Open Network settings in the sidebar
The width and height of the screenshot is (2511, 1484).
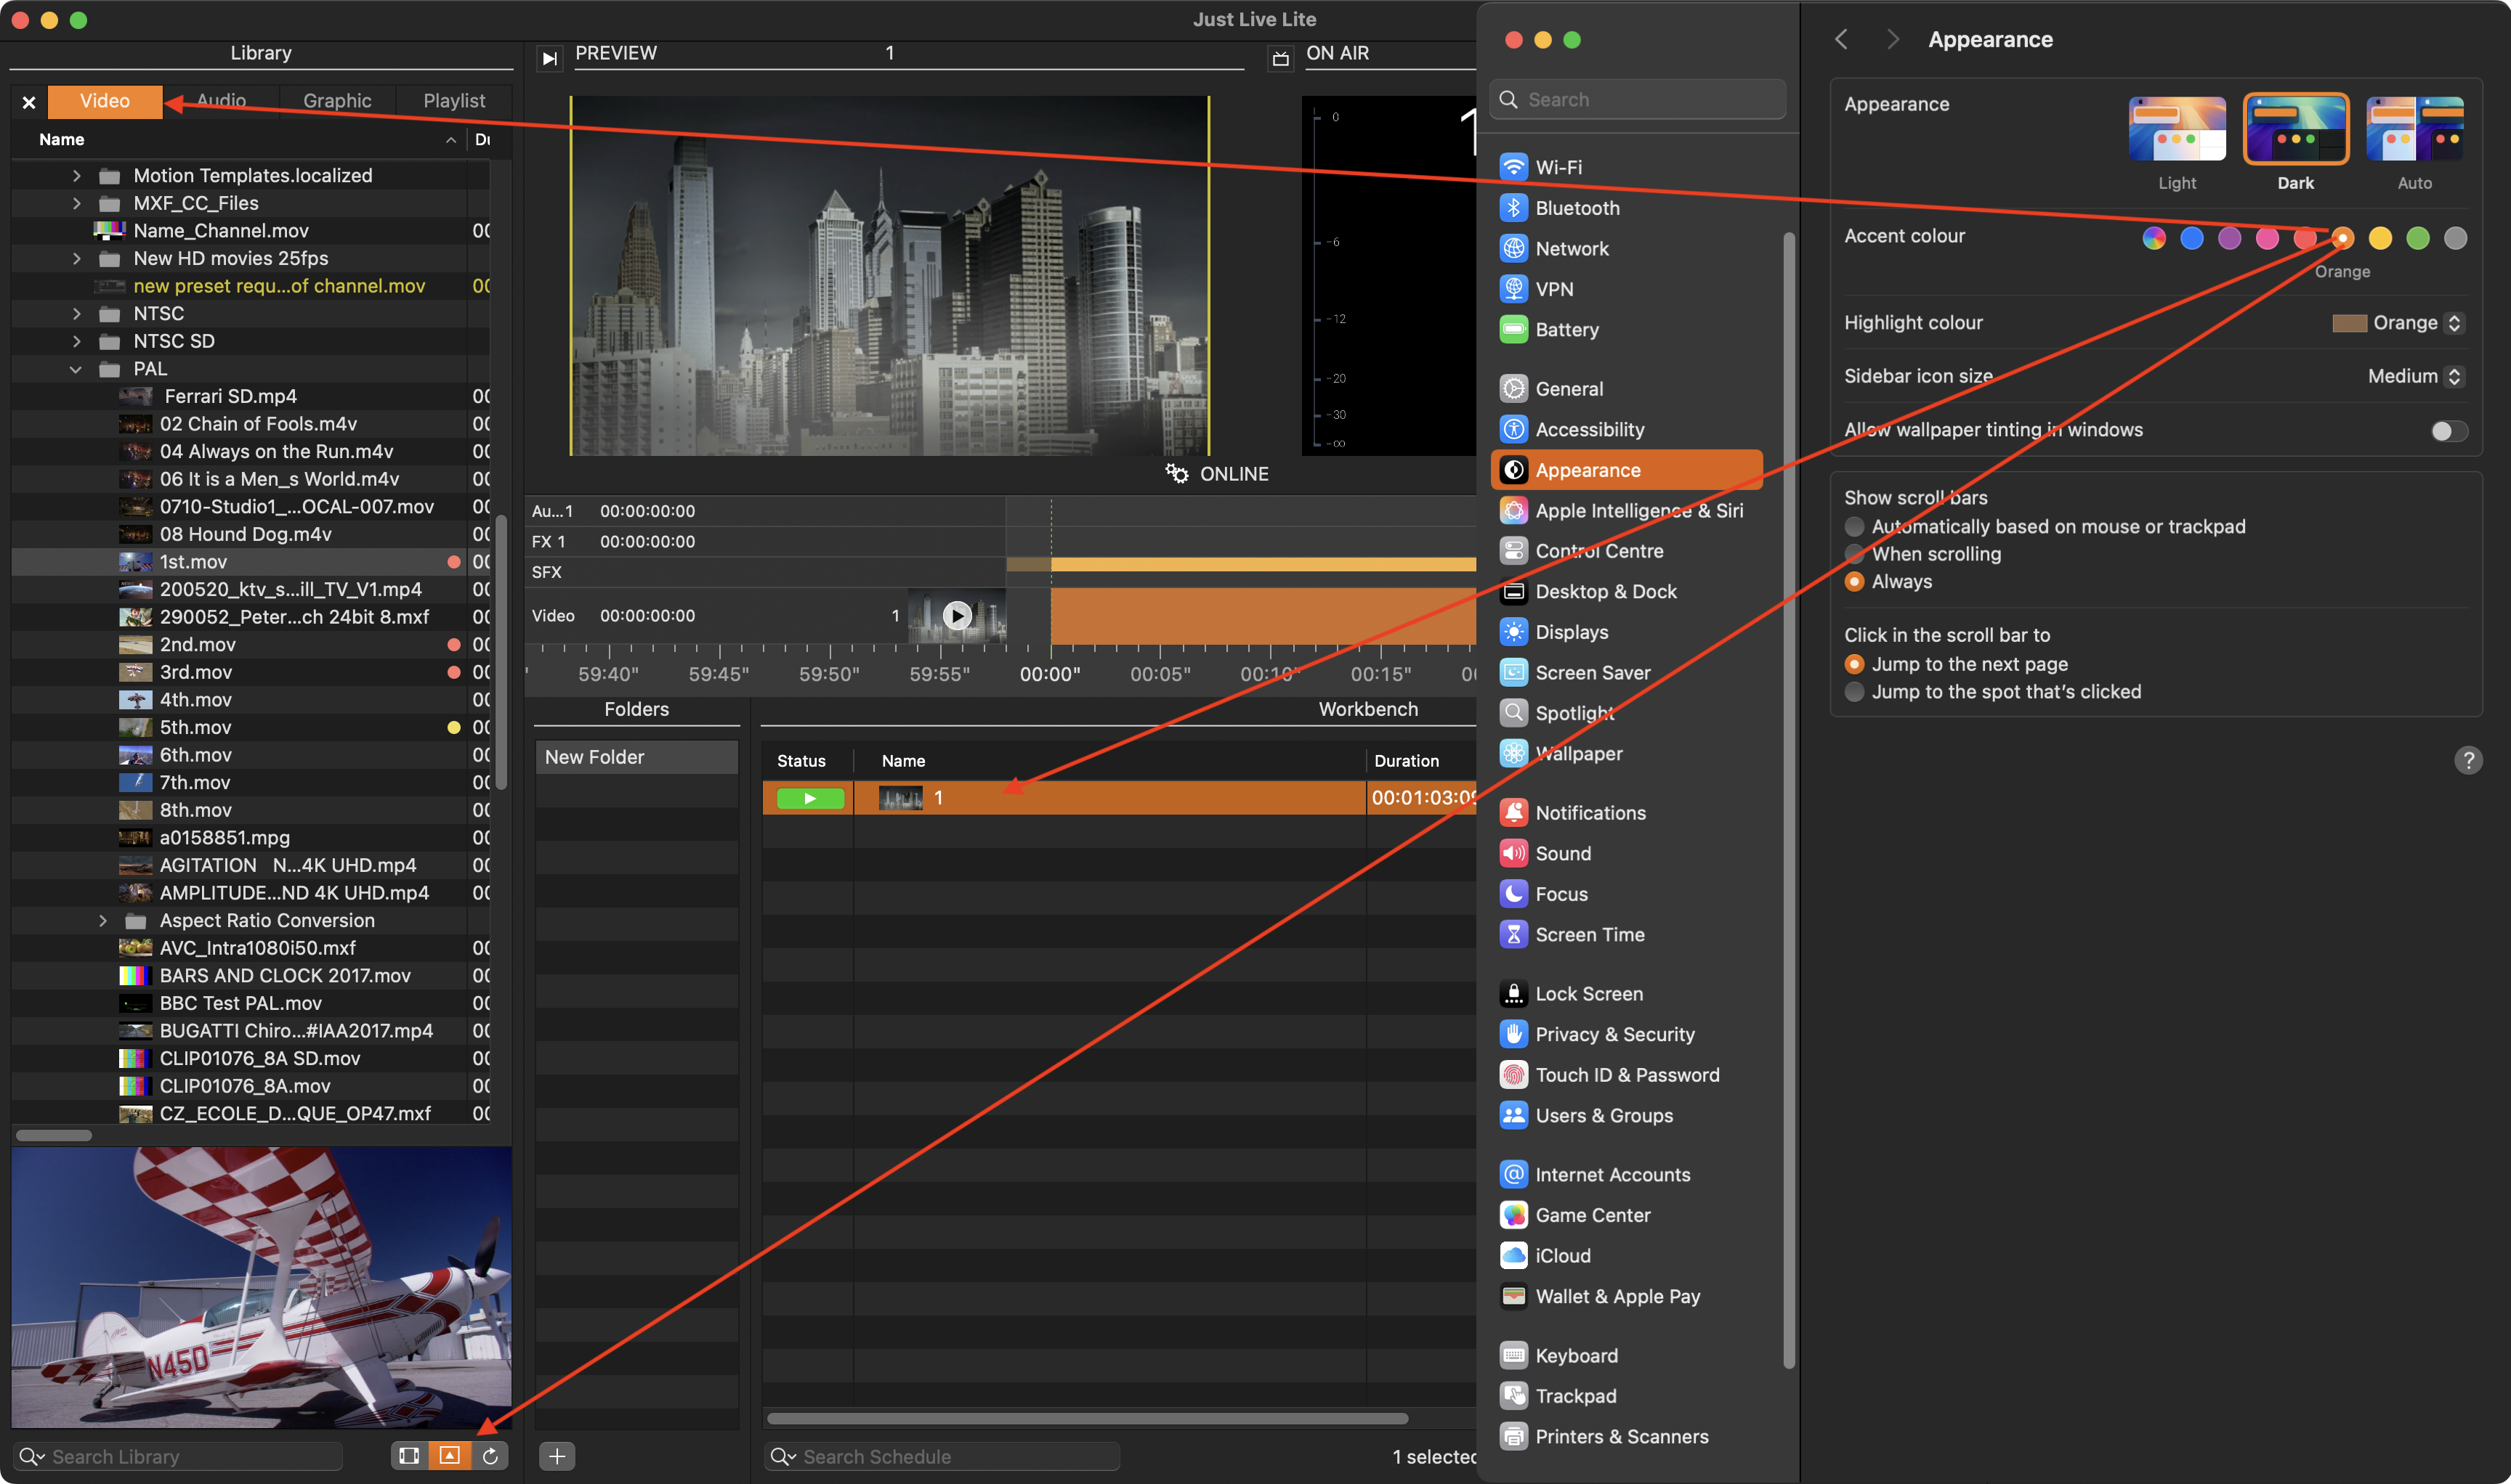pos(1626,248)
